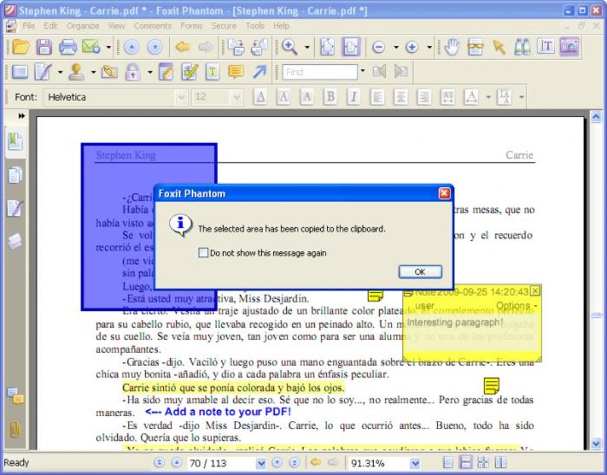Print the document with the printer icon
This screenshot has height=475, width=607.
pyautogui.click(x=68, y=47)
